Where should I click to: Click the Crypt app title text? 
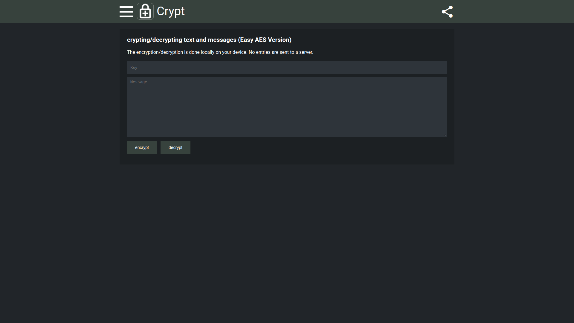coord(171,11)
